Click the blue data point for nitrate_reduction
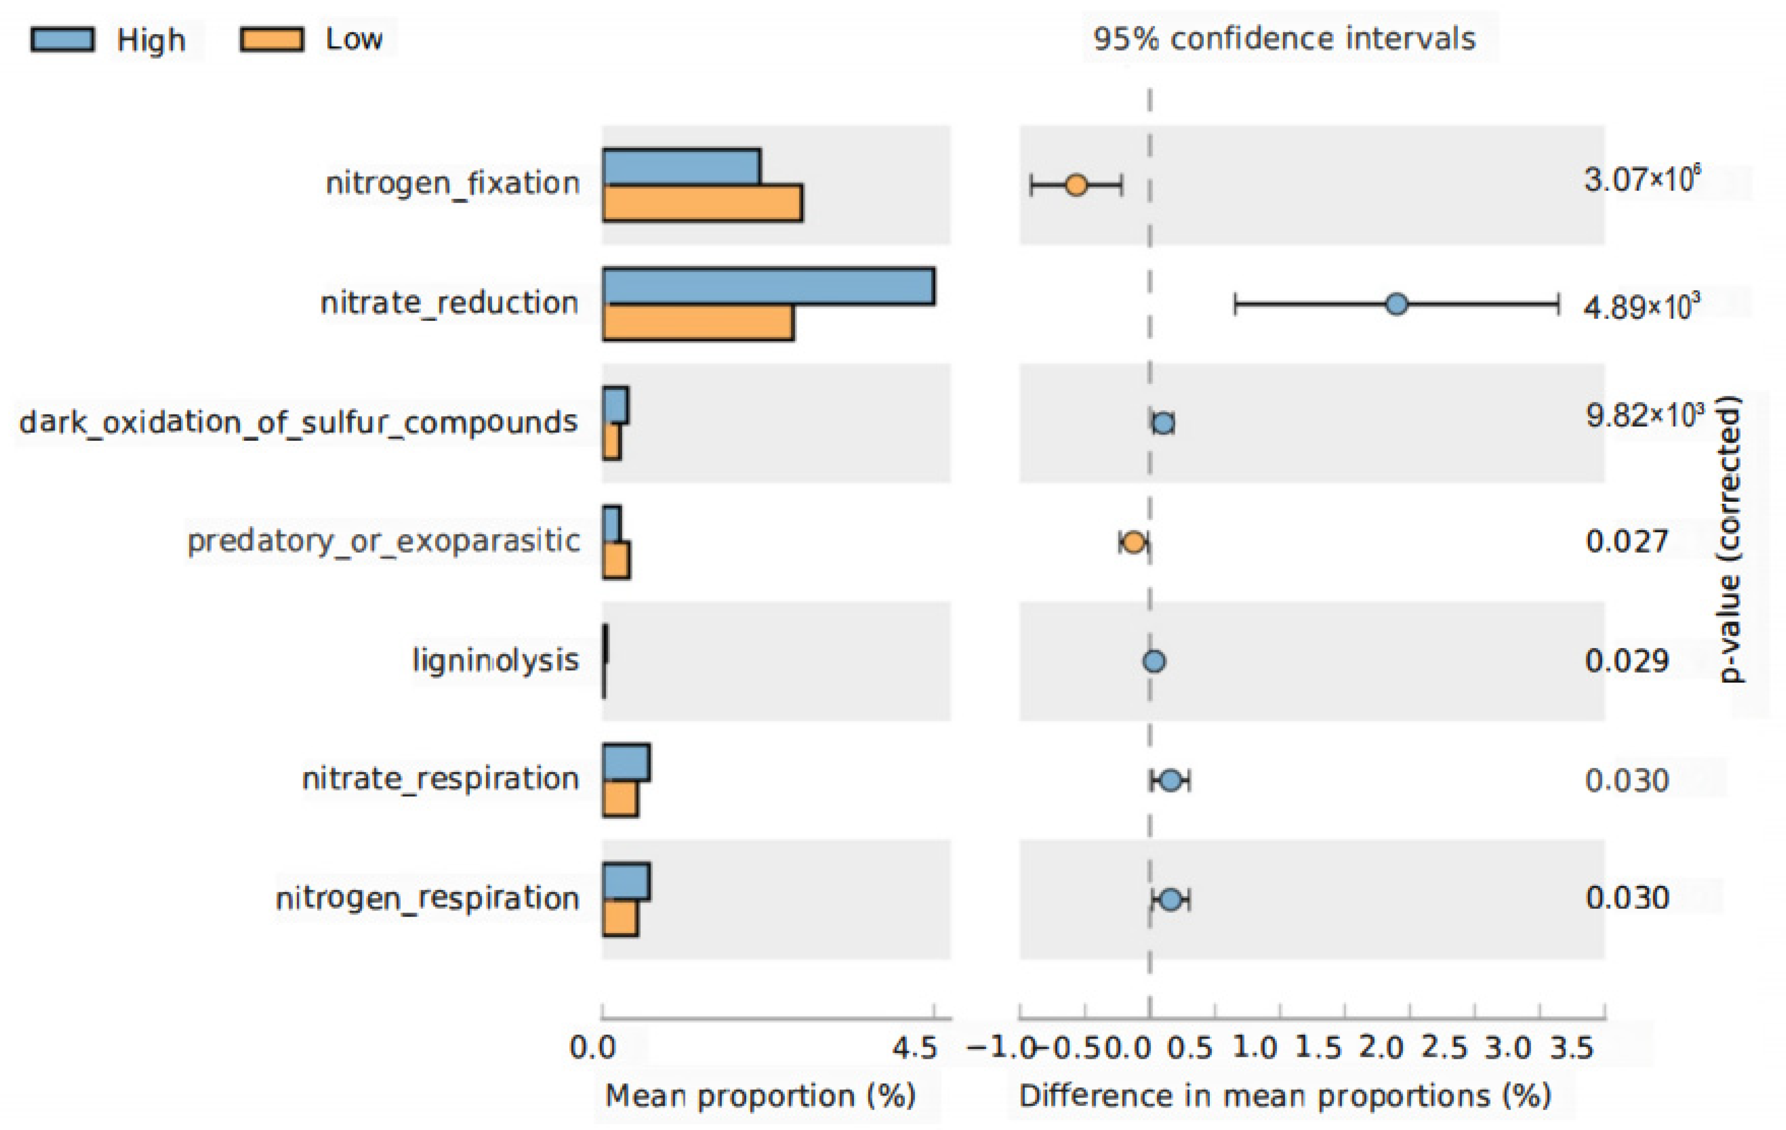This screenshot has height=1130, width=1786. pyautogui.click(x=1396, y=304)
